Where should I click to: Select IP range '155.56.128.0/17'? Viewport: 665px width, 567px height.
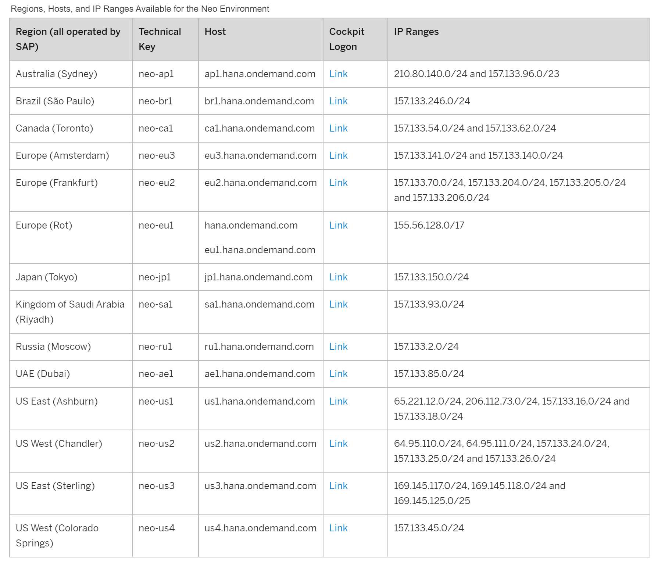tap(429, 225)
